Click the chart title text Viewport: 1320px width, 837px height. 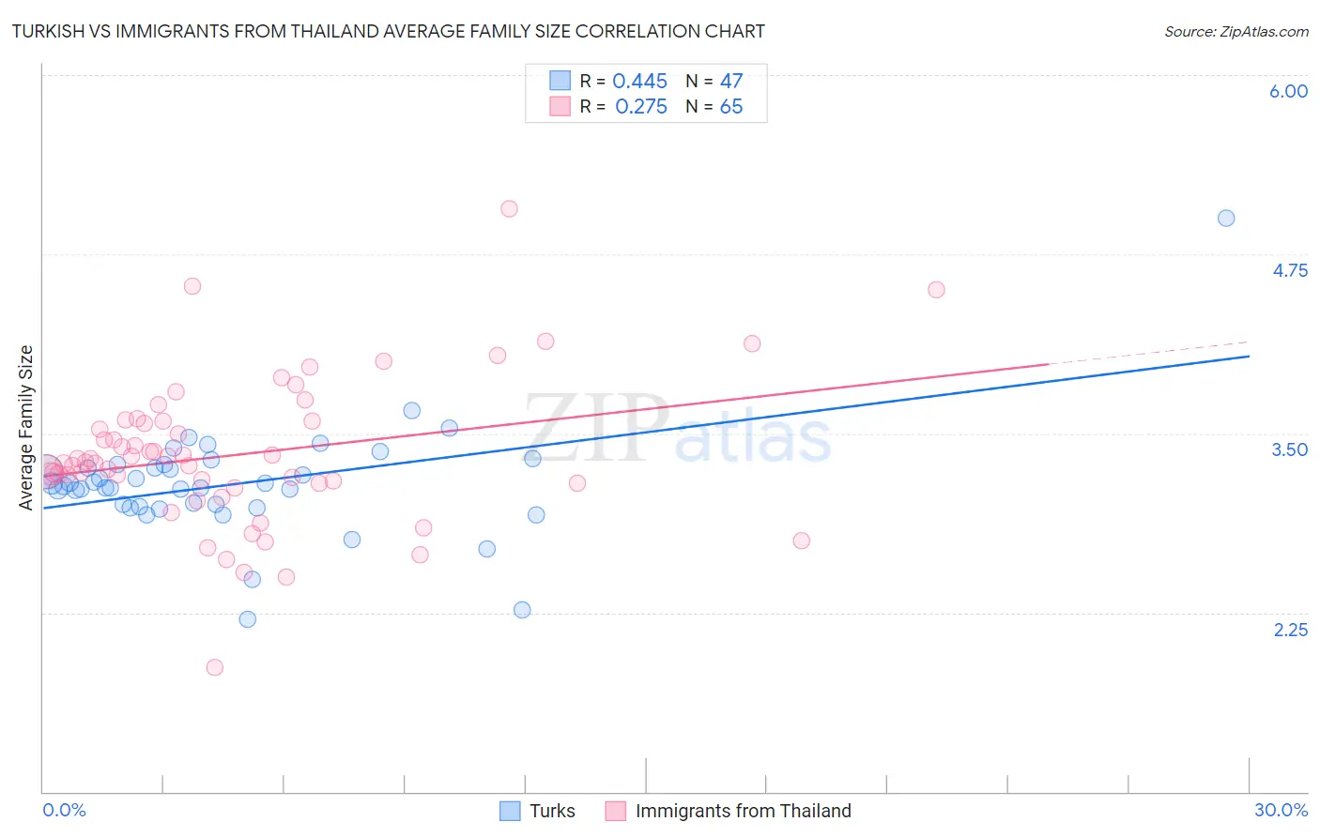pyautogui.click(x=388, y=31)
